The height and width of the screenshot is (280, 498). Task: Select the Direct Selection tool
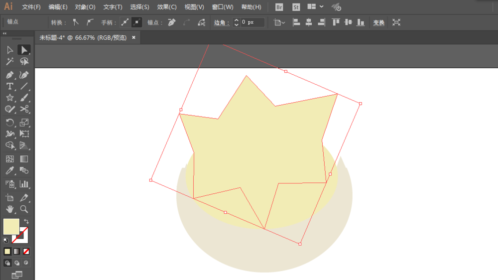(x=24, y=50)
